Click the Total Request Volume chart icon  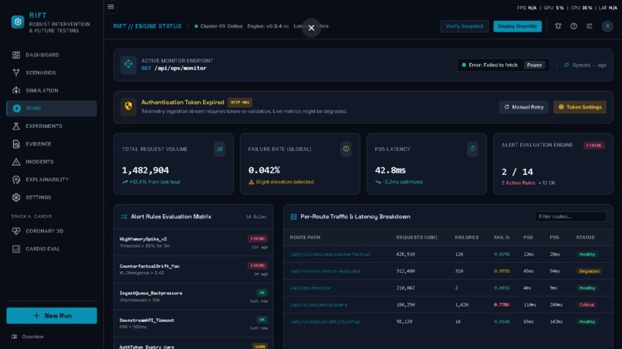[219, 149]
